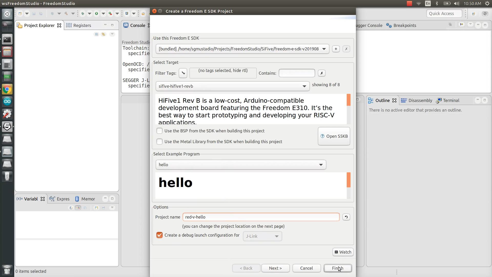This screenshot has height=277, width=492.
Task: Open a Terminal from the dock
Action: point(7,39)
